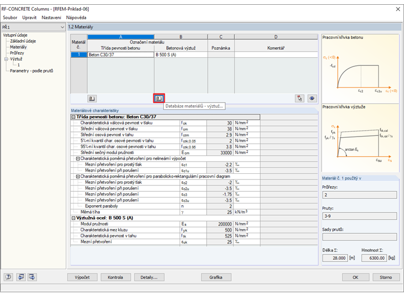Confirm with the OK button
This screenshot has width=404, height=297.
click(x=355, y=277)
